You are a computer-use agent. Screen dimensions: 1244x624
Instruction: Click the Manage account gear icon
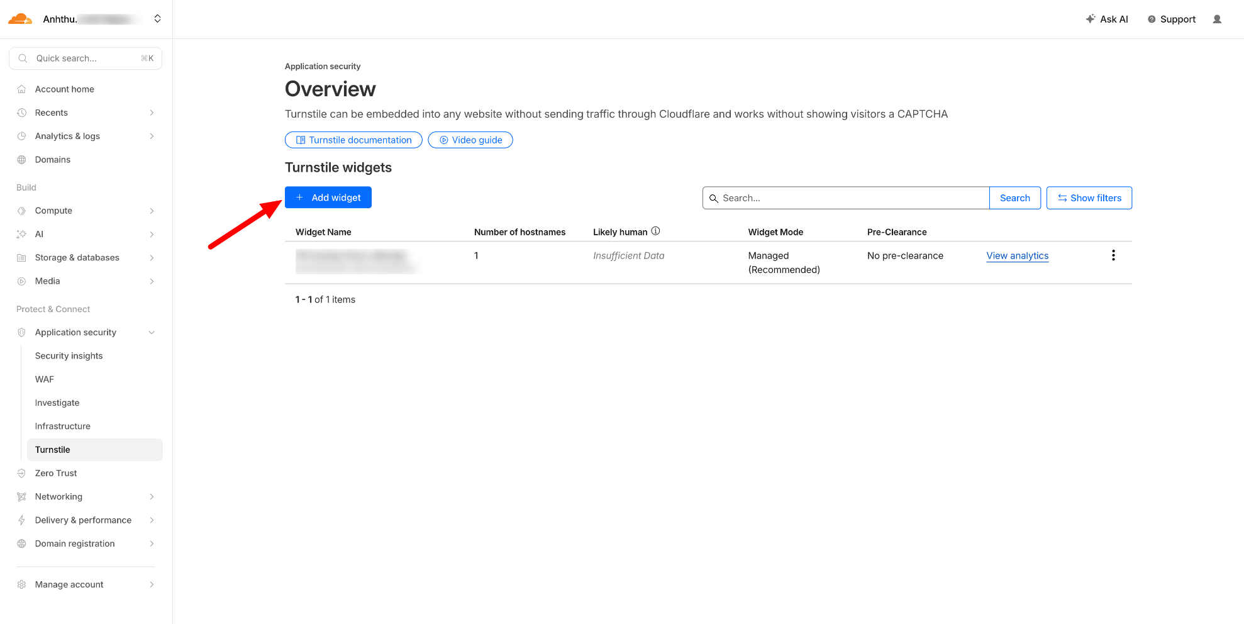(x=21, y=584)
